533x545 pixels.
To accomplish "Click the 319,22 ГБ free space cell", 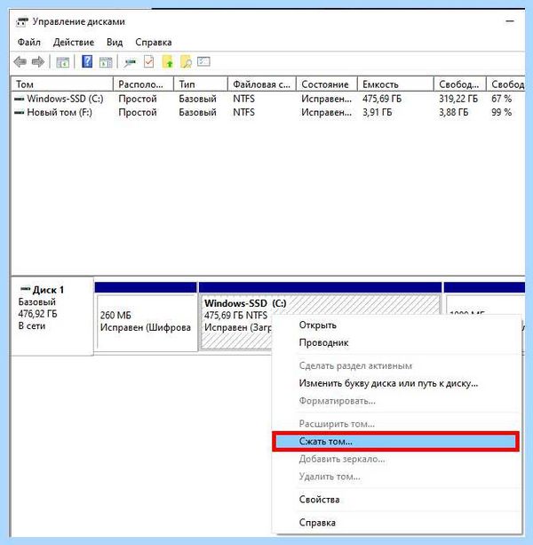I will pos(458,99).
